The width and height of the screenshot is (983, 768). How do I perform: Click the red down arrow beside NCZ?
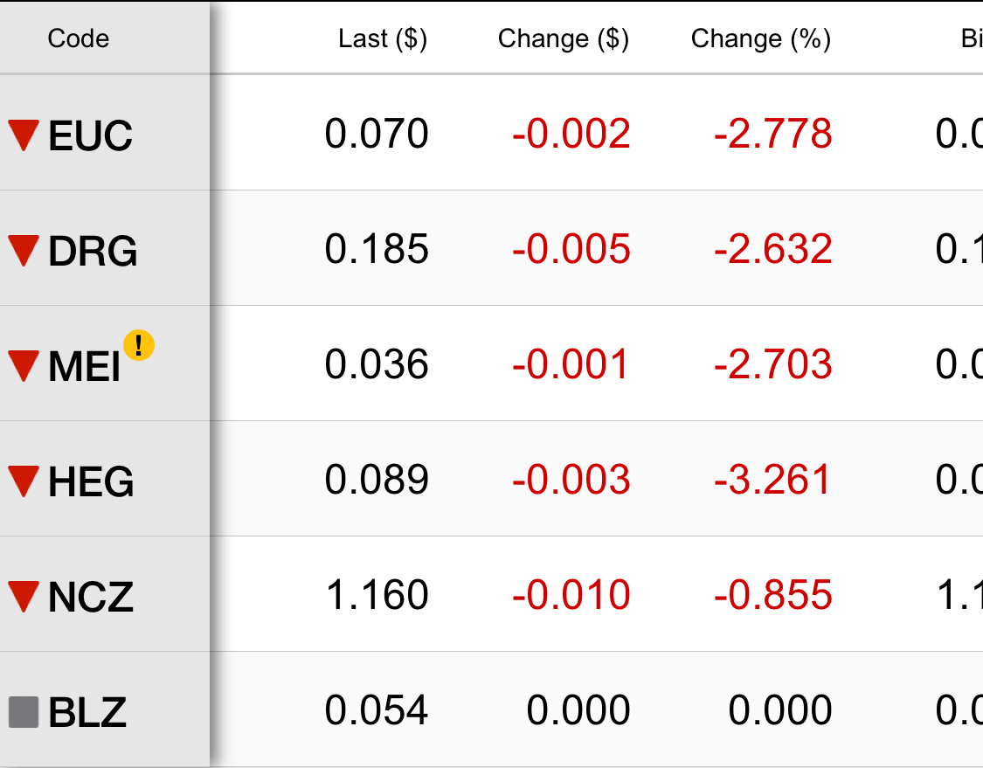click(24, 597)
